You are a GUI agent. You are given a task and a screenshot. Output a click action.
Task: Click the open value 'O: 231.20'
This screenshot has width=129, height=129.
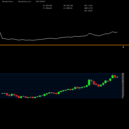point(47,6)
